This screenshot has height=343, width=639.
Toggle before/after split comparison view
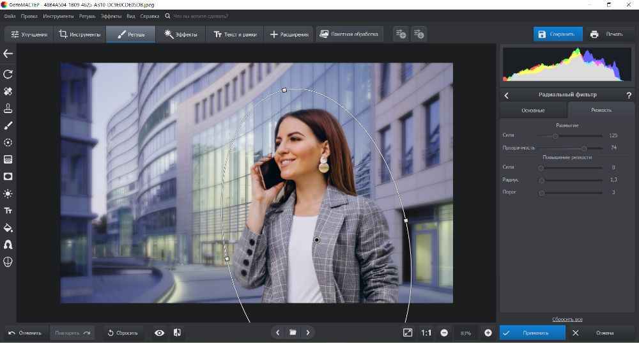[177, 333]
